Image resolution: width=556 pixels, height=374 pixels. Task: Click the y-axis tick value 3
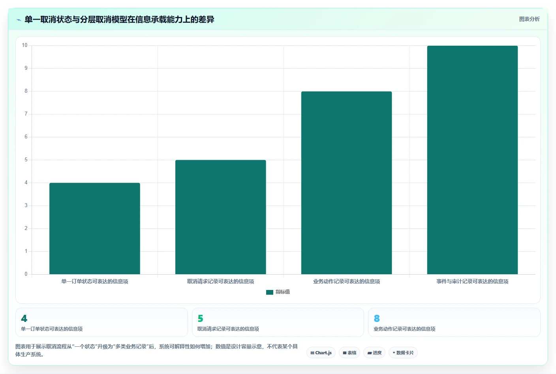[x=26, y=206]
